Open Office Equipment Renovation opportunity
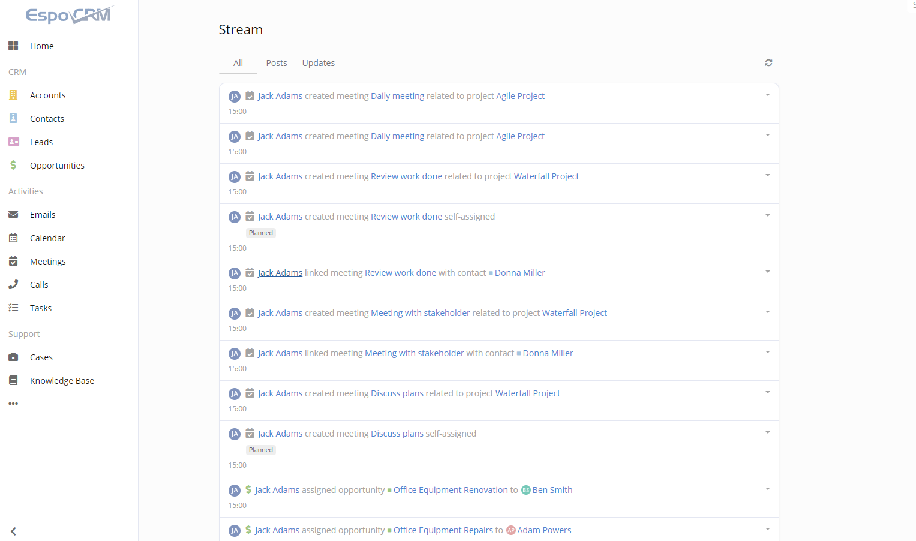The image size is (916, 541). coord(451,490)
